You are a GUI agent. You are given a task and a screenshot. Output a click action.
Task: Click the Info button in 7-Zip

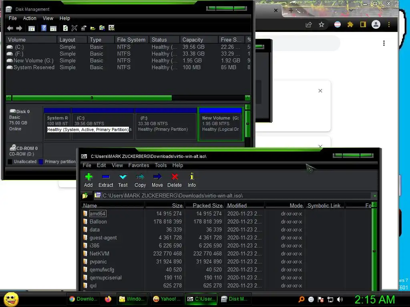click(x=192, y=180)
